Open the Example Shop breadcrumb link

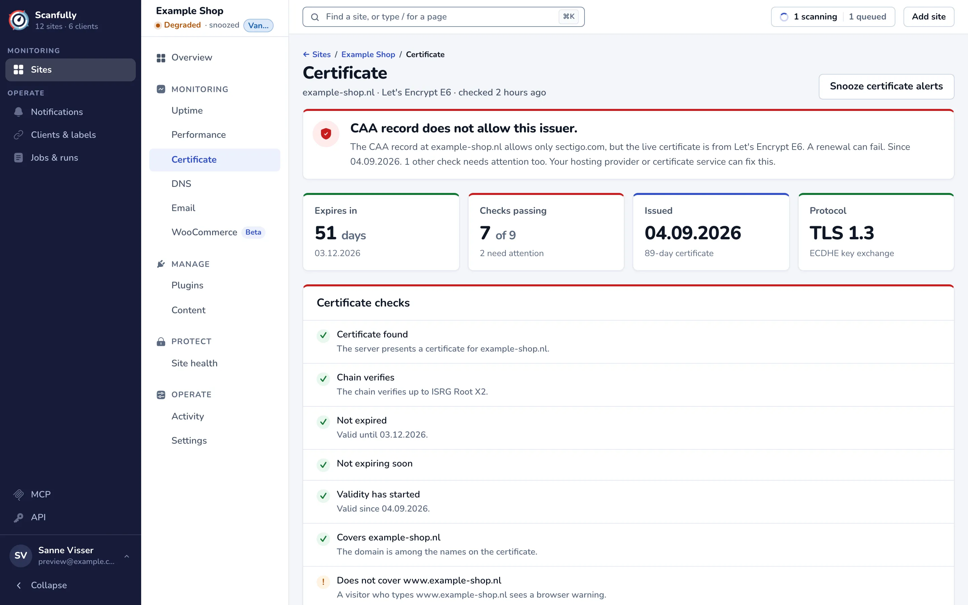[x=368, y=54]
